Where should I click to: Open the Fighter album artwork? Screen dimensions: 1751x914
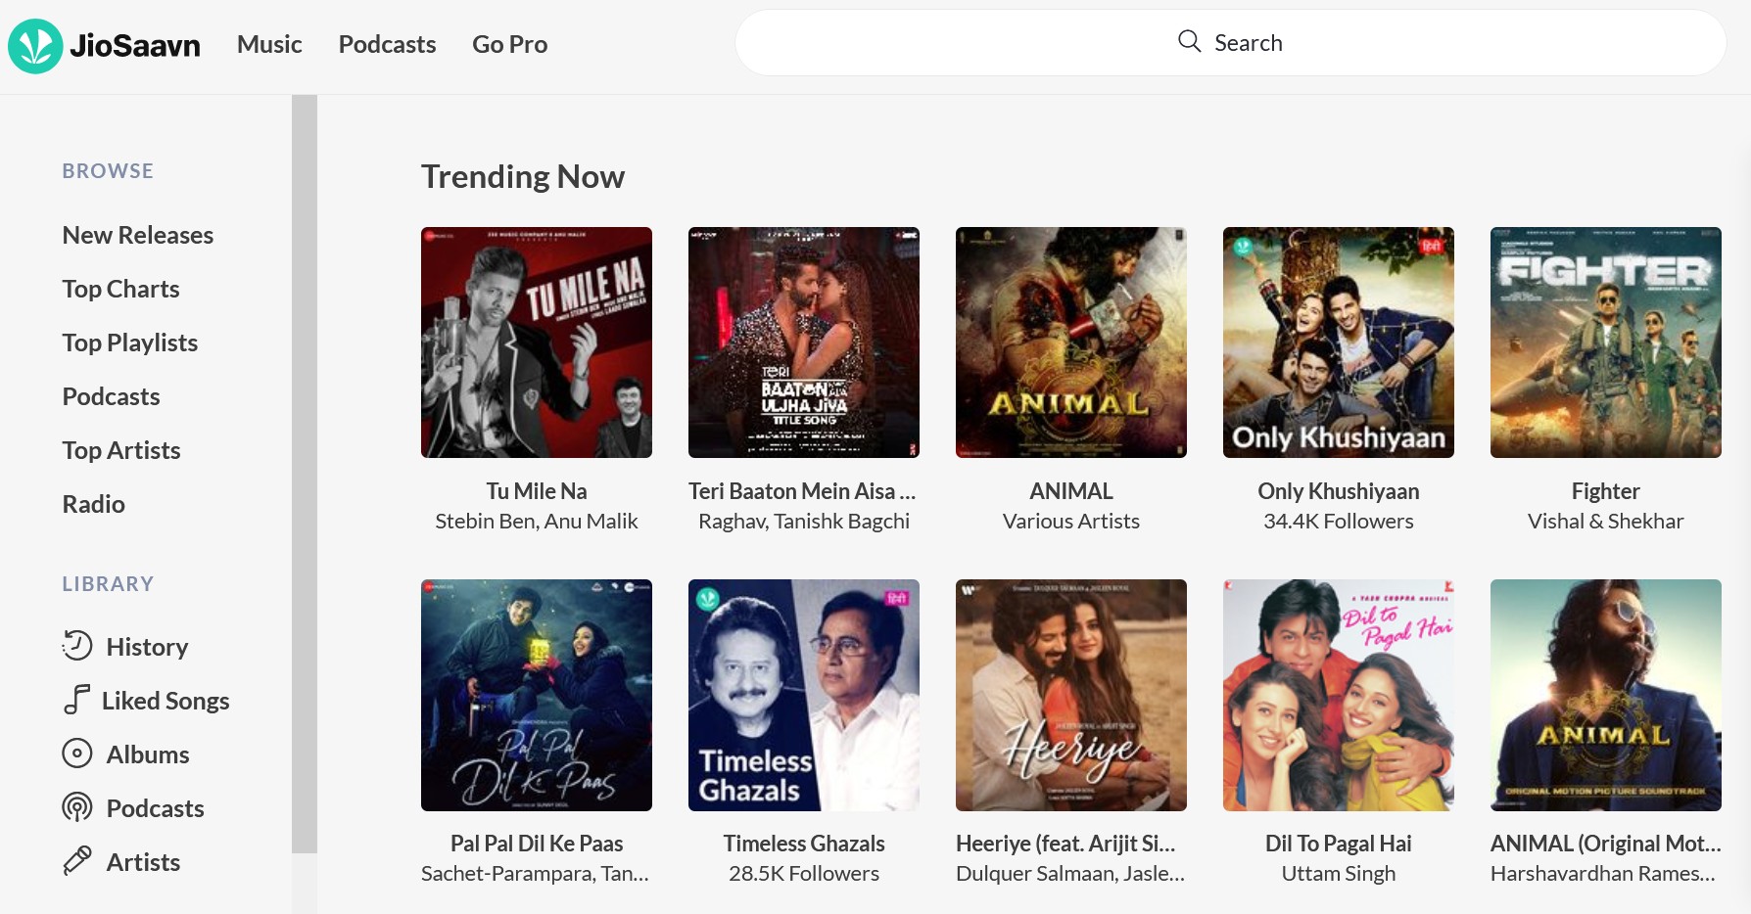[x=1606, y=343]
